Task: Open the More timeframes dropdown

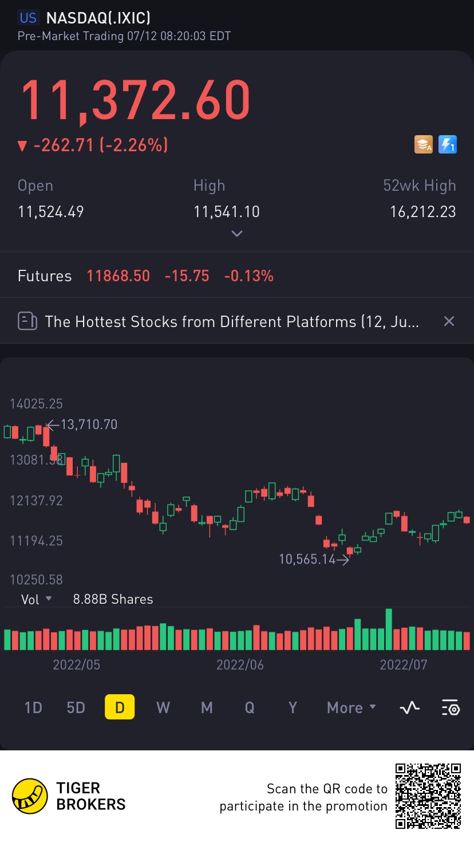Action: pos(351,708)
